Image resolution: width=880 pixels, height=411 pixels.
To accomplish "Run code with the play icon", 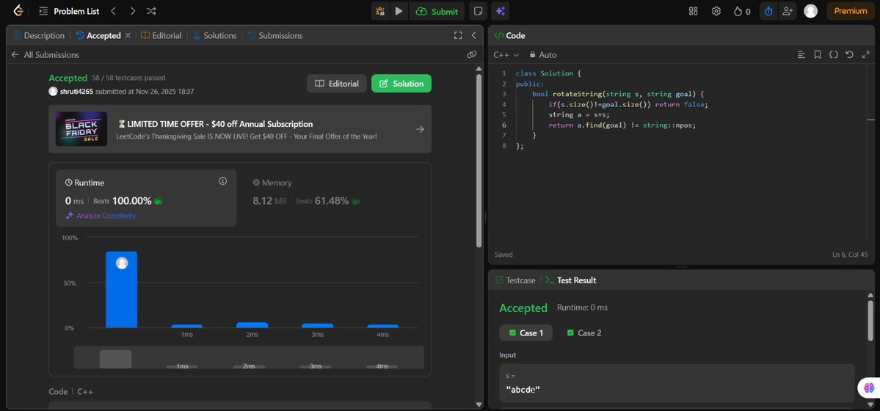I will (399, 11).
